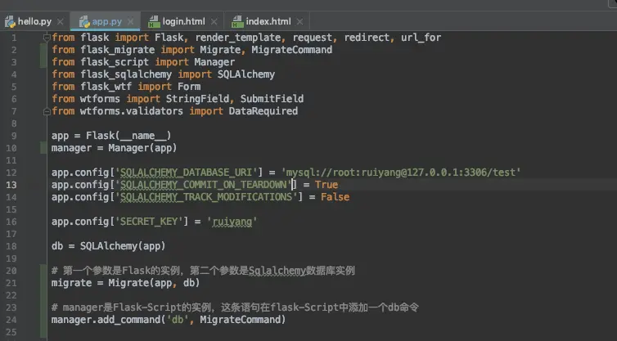Close the app.py tab
The image size is (617, 341).
coord(131,21)
